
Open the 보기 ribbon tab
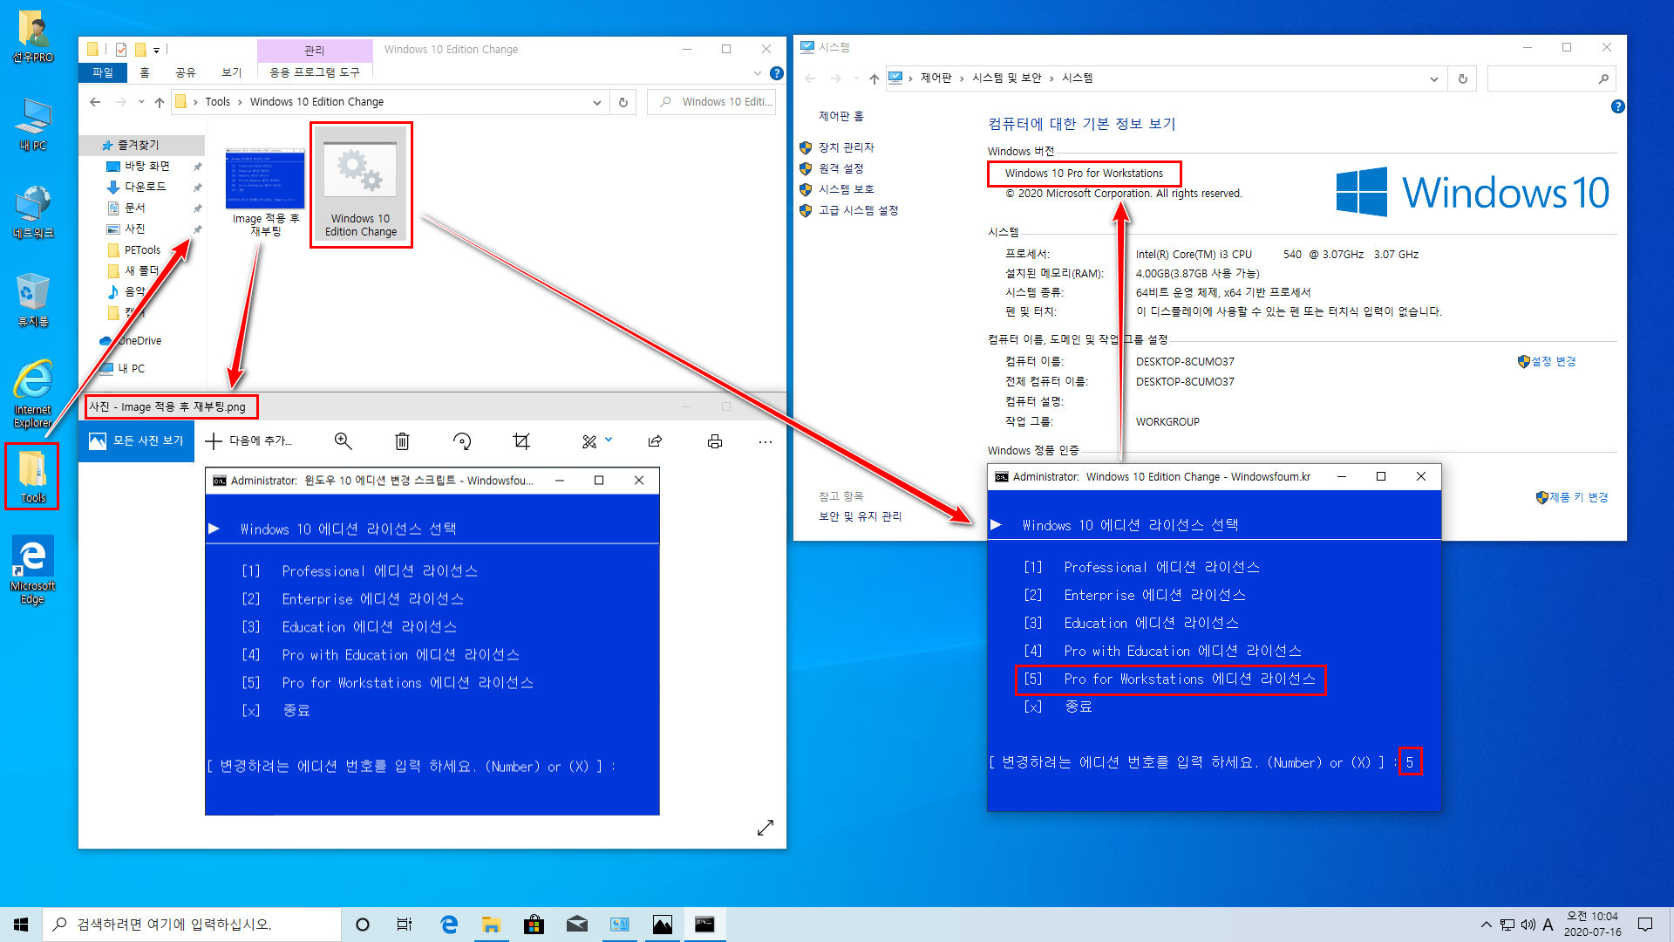[231, 73]
